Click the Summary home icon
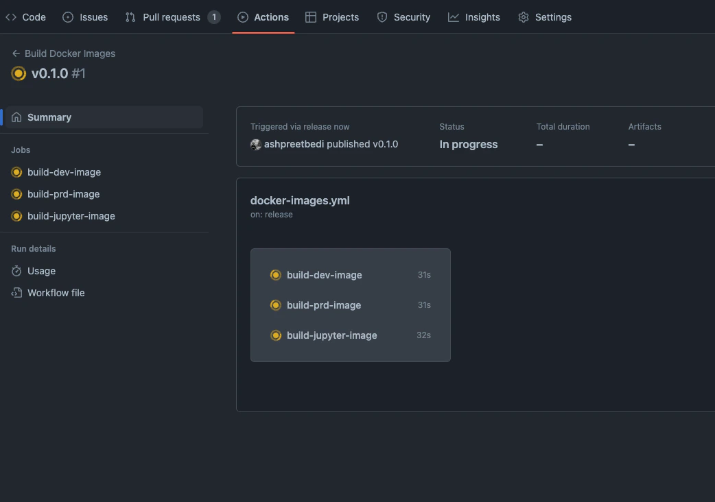Viewport: 715px width, 502px height. (x=16, y=117)
